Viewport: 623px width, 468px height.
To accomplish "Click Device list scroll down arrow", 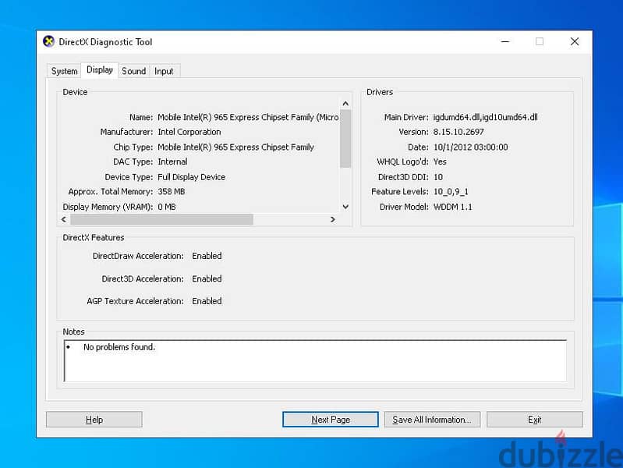I will pos(345,207).
